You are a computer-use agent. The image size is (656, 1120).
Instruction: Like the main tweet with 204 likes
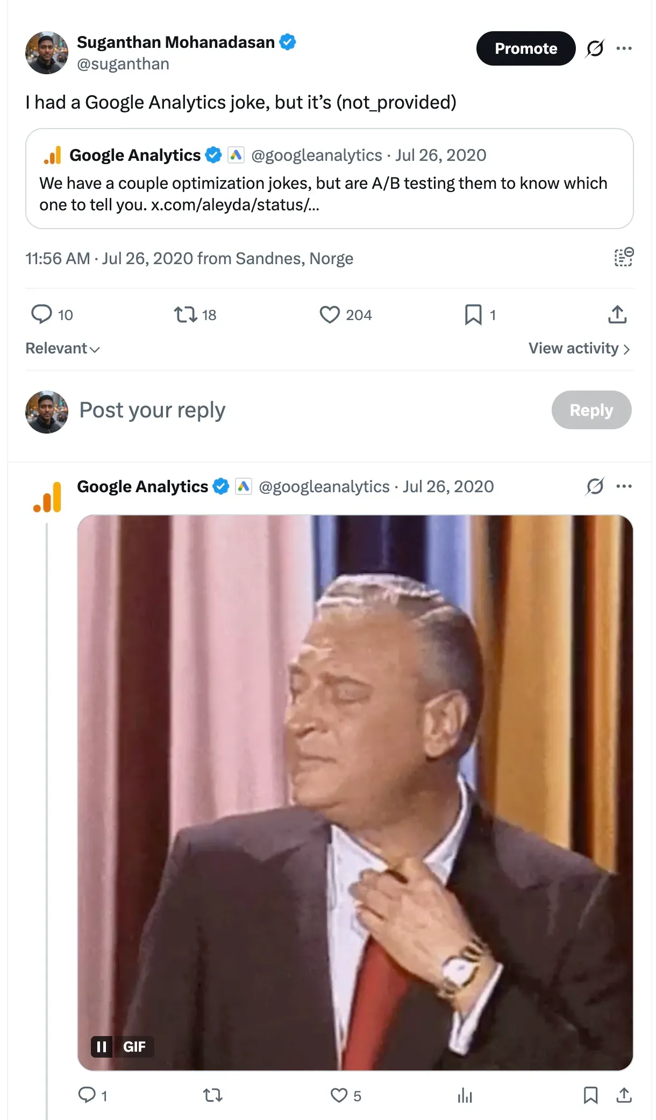[330, 314]
